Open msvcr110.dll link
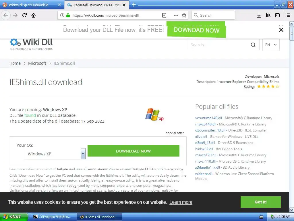The width and height of the screenshot is (294, 221). (205, 161)
